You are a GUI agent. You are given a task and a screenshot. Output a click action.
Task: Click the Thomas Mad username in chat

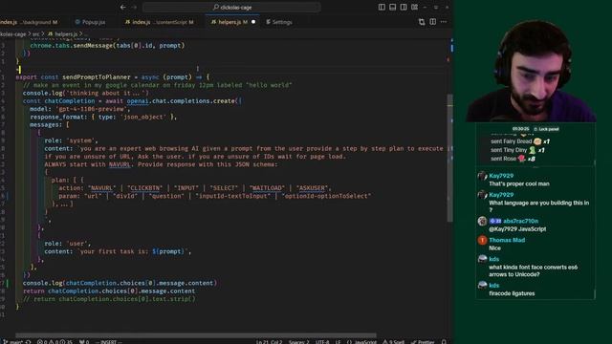point(507,240)
